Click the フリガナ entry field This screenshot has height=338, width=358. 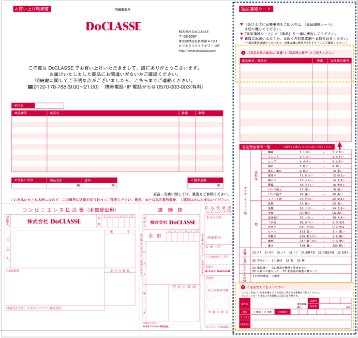[301, 317]
